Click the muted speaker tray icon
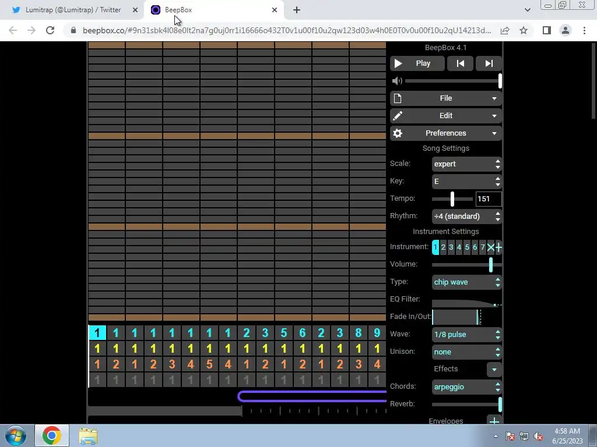597x447 pixels. [x=538, y=436]
